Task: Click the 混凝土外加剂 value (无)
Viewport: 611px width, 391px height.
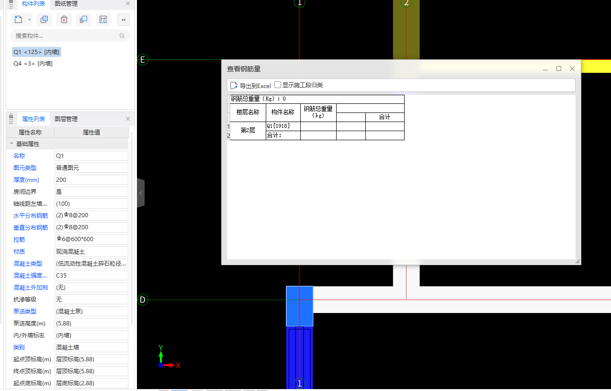Action: pos(91,287)
